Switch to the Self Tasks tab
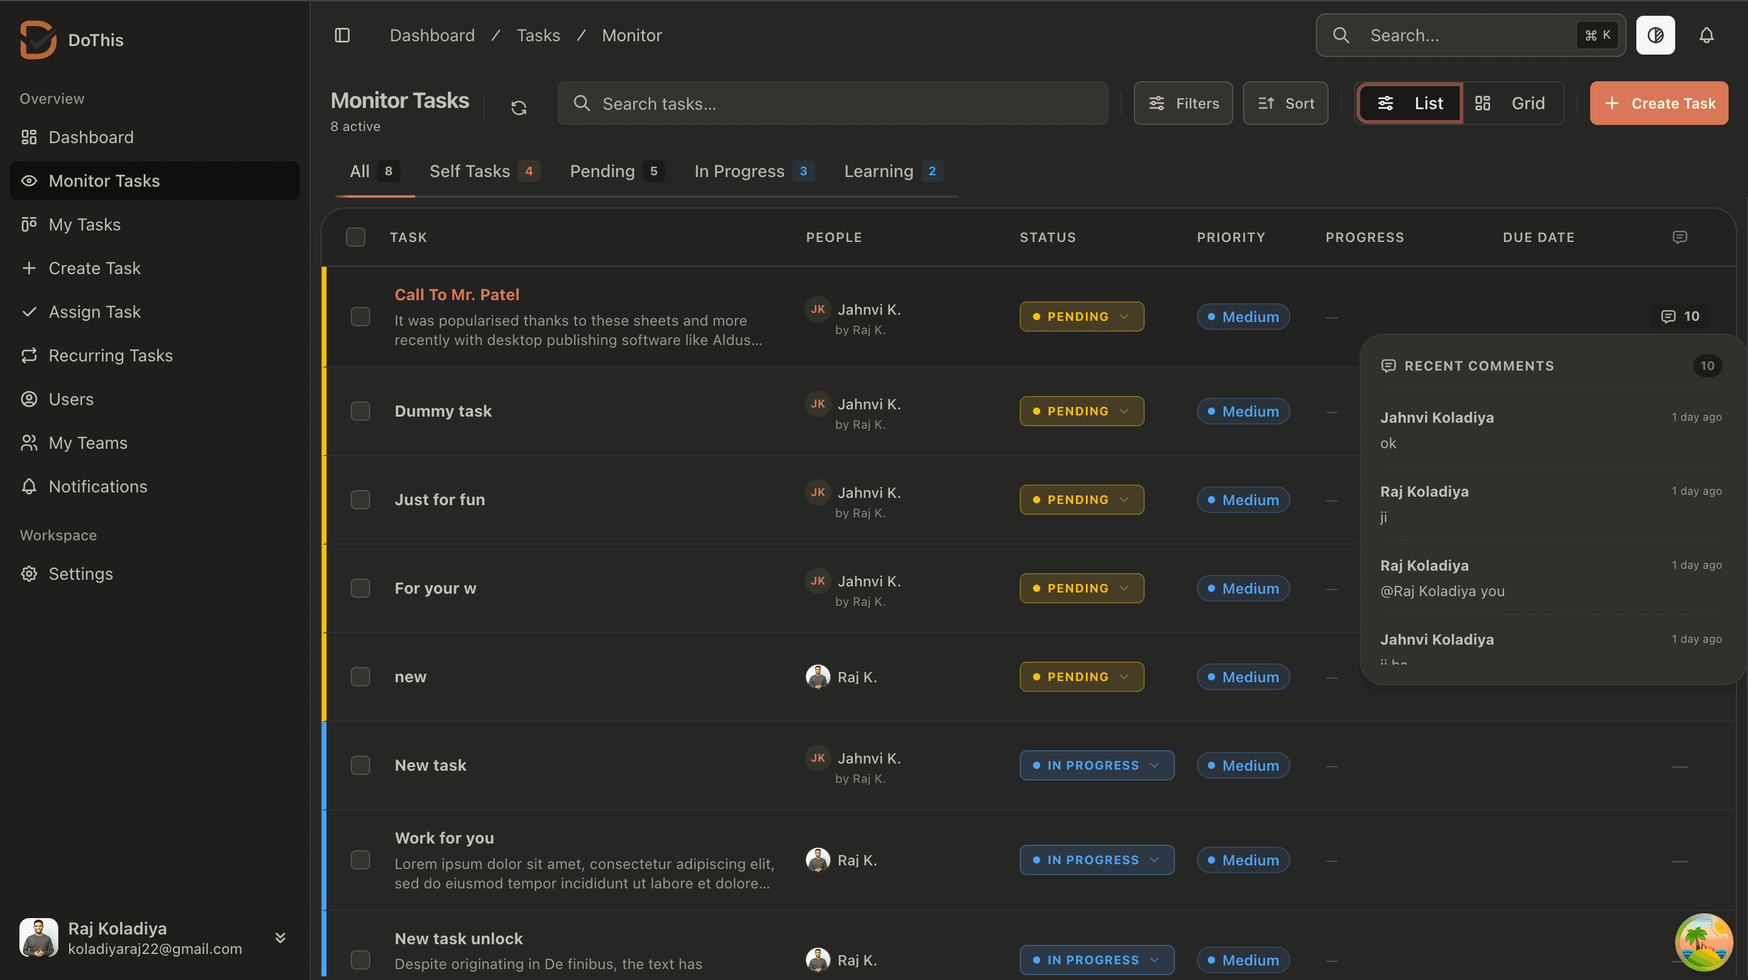The width and height of the screenshot is (1748, 980). pyautogui.click(x=484, y=171)
